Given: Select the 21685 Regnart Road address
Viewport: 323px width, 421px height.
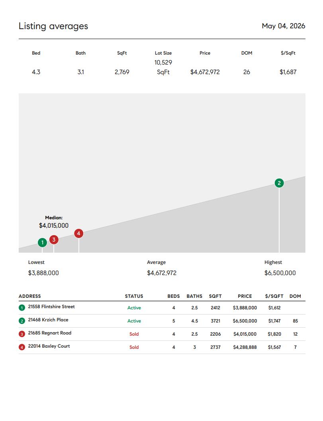Looking at the screenshot, I should (x=50, y=333).
